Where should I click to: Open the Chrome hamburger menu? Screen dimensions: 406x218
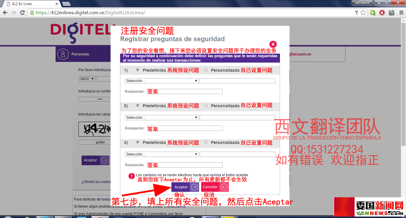[401, 13]
